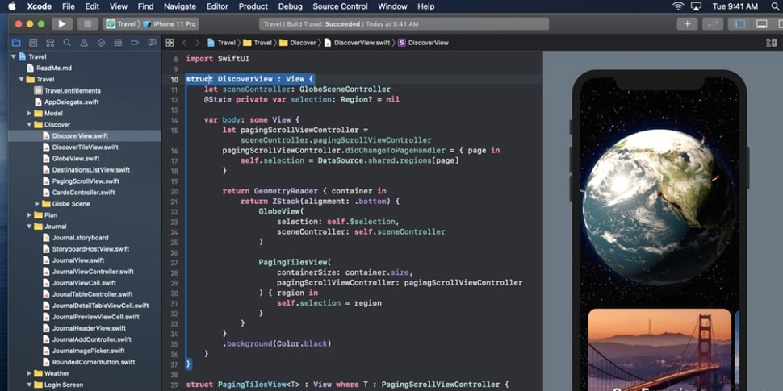This screenshot has height=391, width=783.
Task: Collapse the Journal folder
Action: (x=29, y=227)
